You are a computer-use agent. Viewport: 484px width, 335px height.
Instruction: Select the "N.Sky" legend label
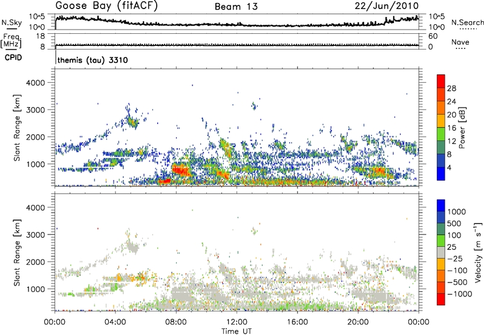(11, 22)
